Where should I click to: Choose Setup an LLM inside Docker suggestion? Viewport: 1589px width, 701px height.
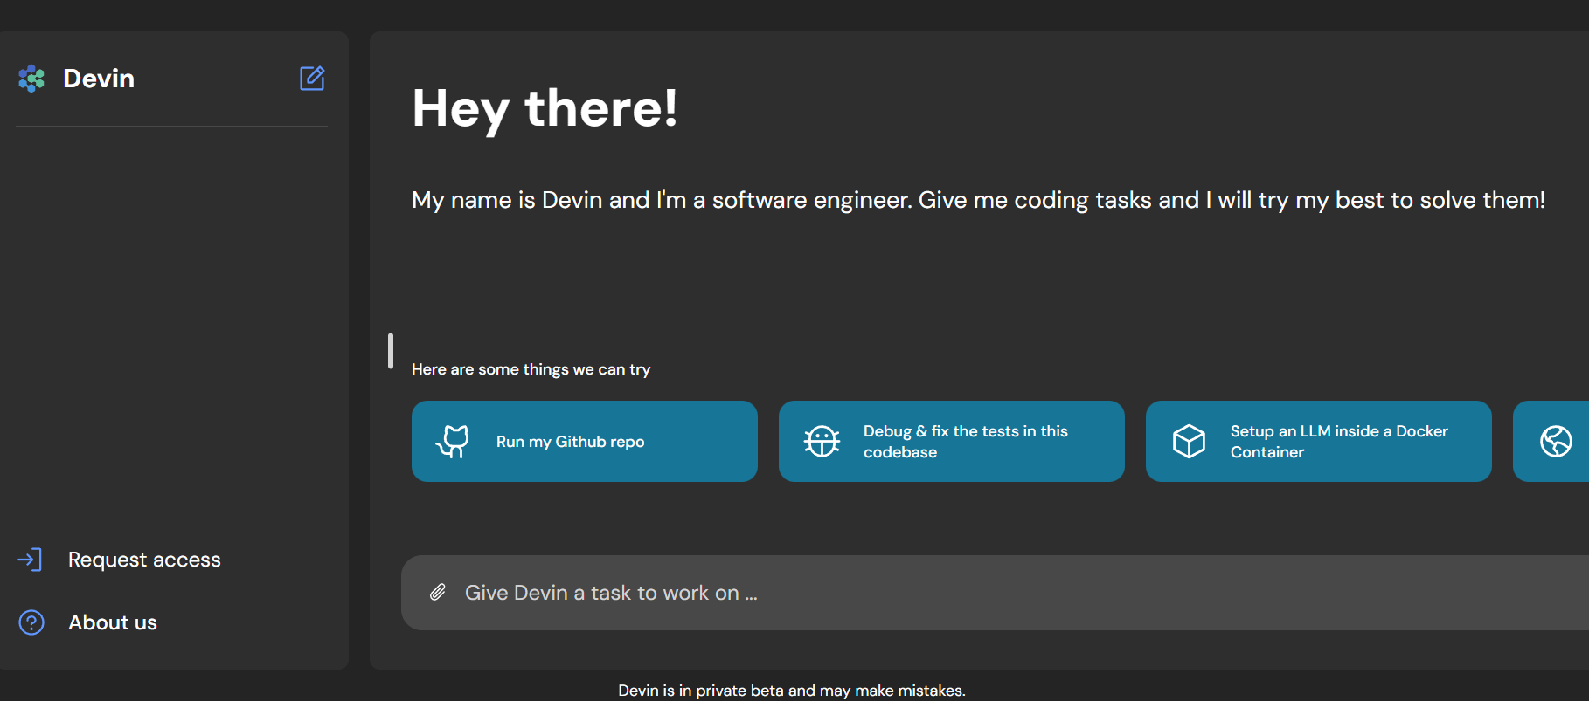[x=1319, y=441]
